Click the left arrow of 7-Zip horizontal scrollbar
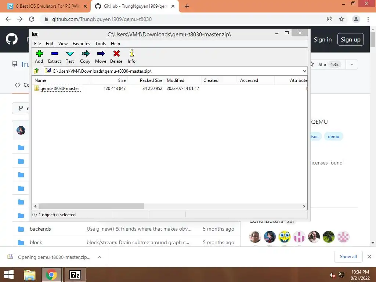Screen dimensions: 376x282 pyautogui.click(x=36, y=206)
